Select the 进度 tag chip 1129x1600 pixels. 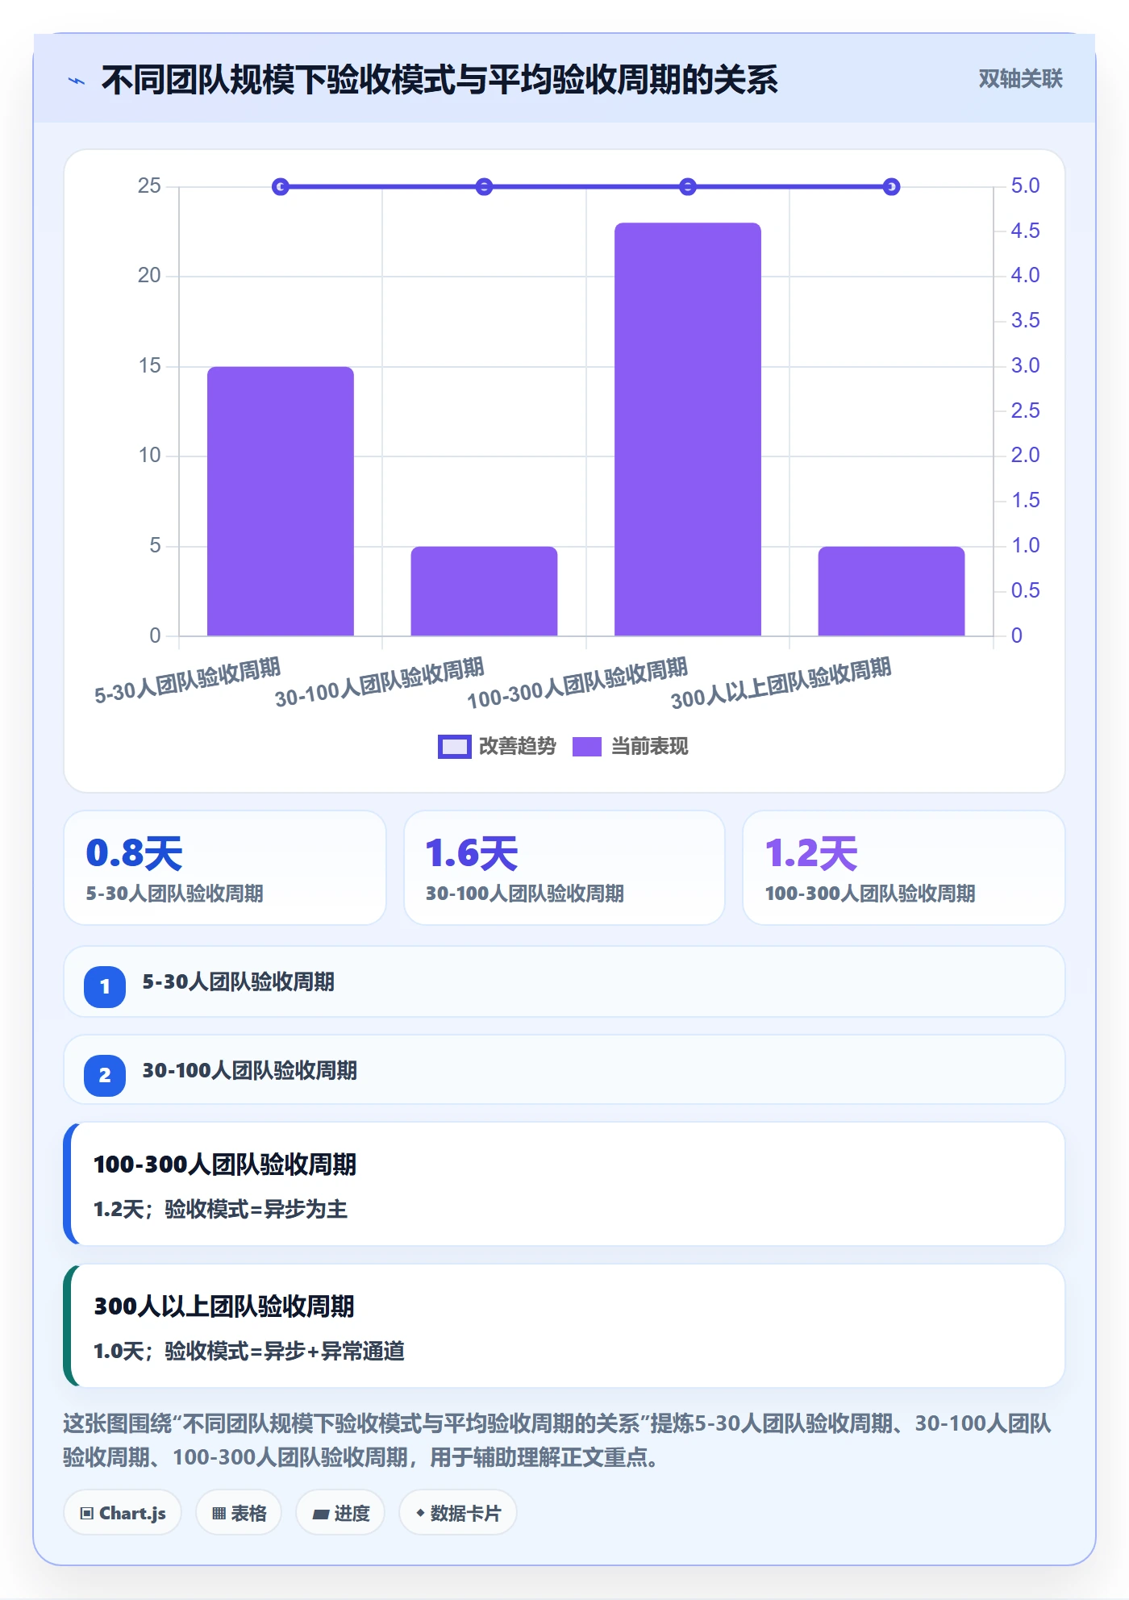click(x=340, y=1513)
